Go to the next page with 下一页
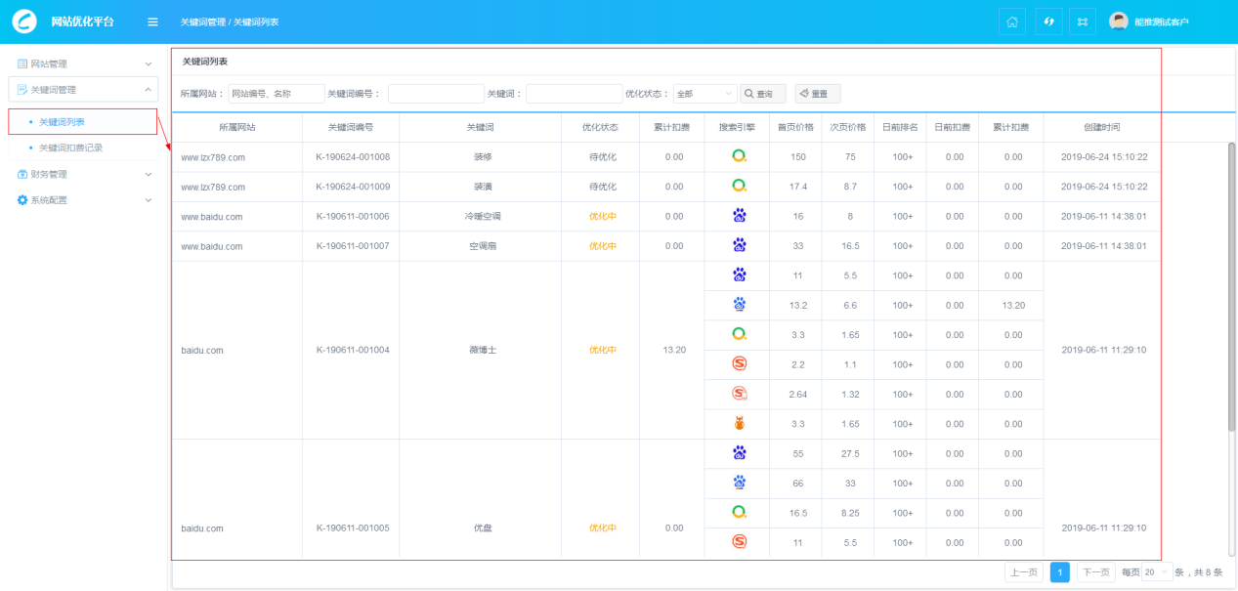 click(x=1095, y=572)
